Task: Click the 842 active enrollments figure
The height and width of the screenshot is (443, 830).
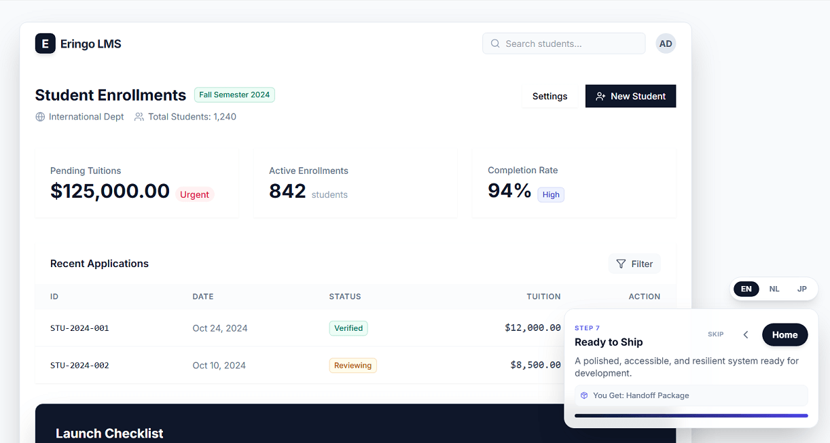Action: 287,191
